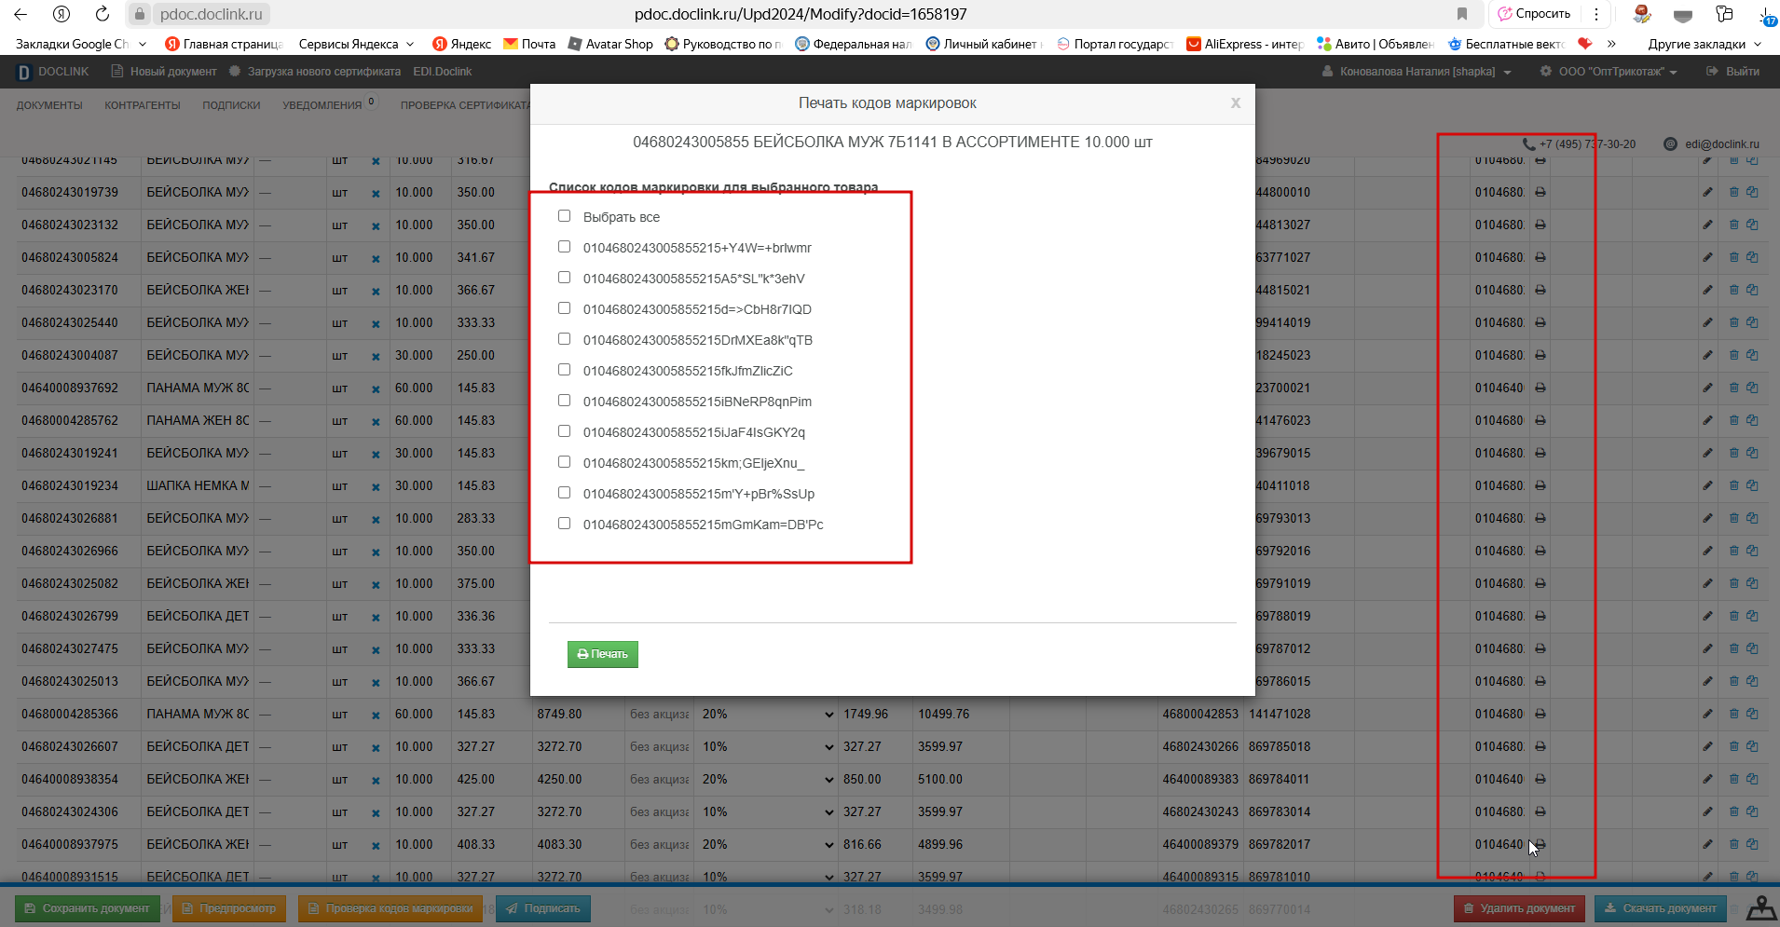Open three-dot menu next to Спросить
This screenshot has height=927, width=1780.
(1596, 14)
